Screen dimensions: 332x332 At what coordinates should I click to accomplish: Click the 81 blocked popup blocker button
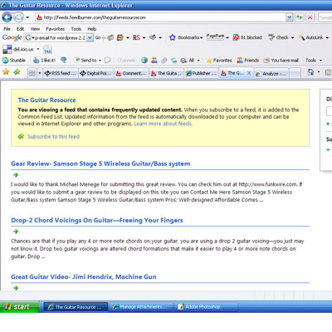click(247, 37)
